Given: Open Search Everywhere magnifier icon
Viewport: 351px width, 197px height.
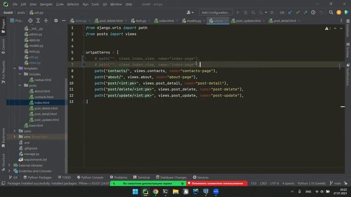Looking at the screenshot, I should [x=331, y=13].
